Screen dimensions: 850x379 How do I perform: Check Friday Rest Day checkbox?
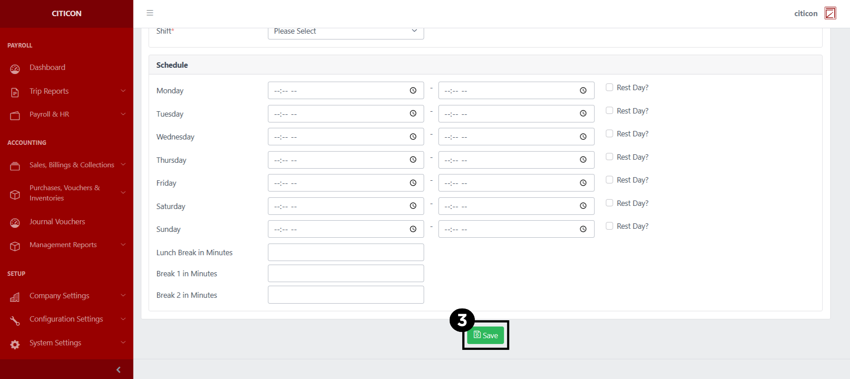pos(609,180)
